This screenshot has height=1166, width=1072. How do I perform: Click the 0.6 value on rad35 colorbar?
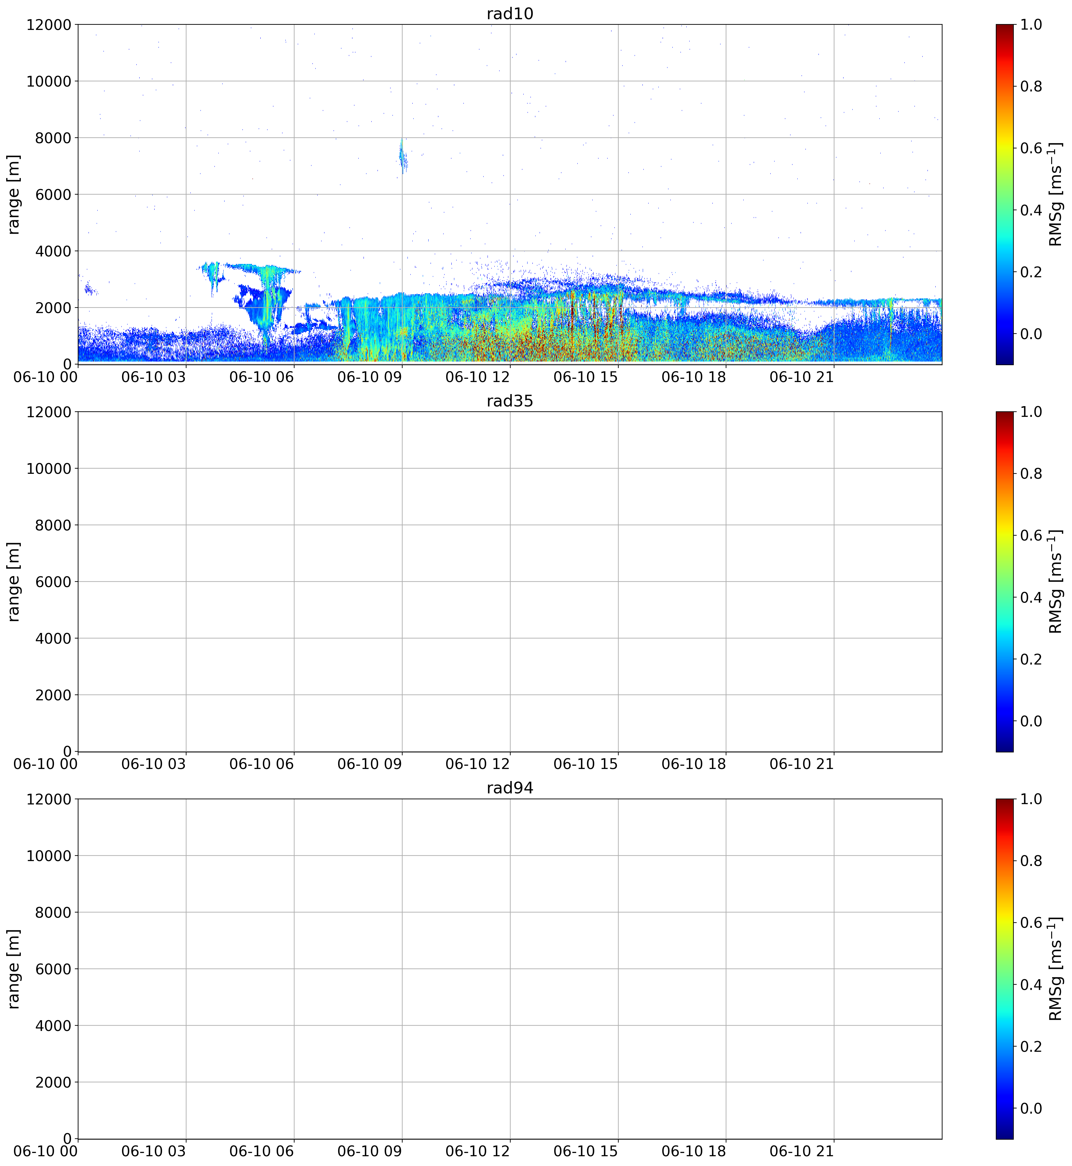[1031, 535]
